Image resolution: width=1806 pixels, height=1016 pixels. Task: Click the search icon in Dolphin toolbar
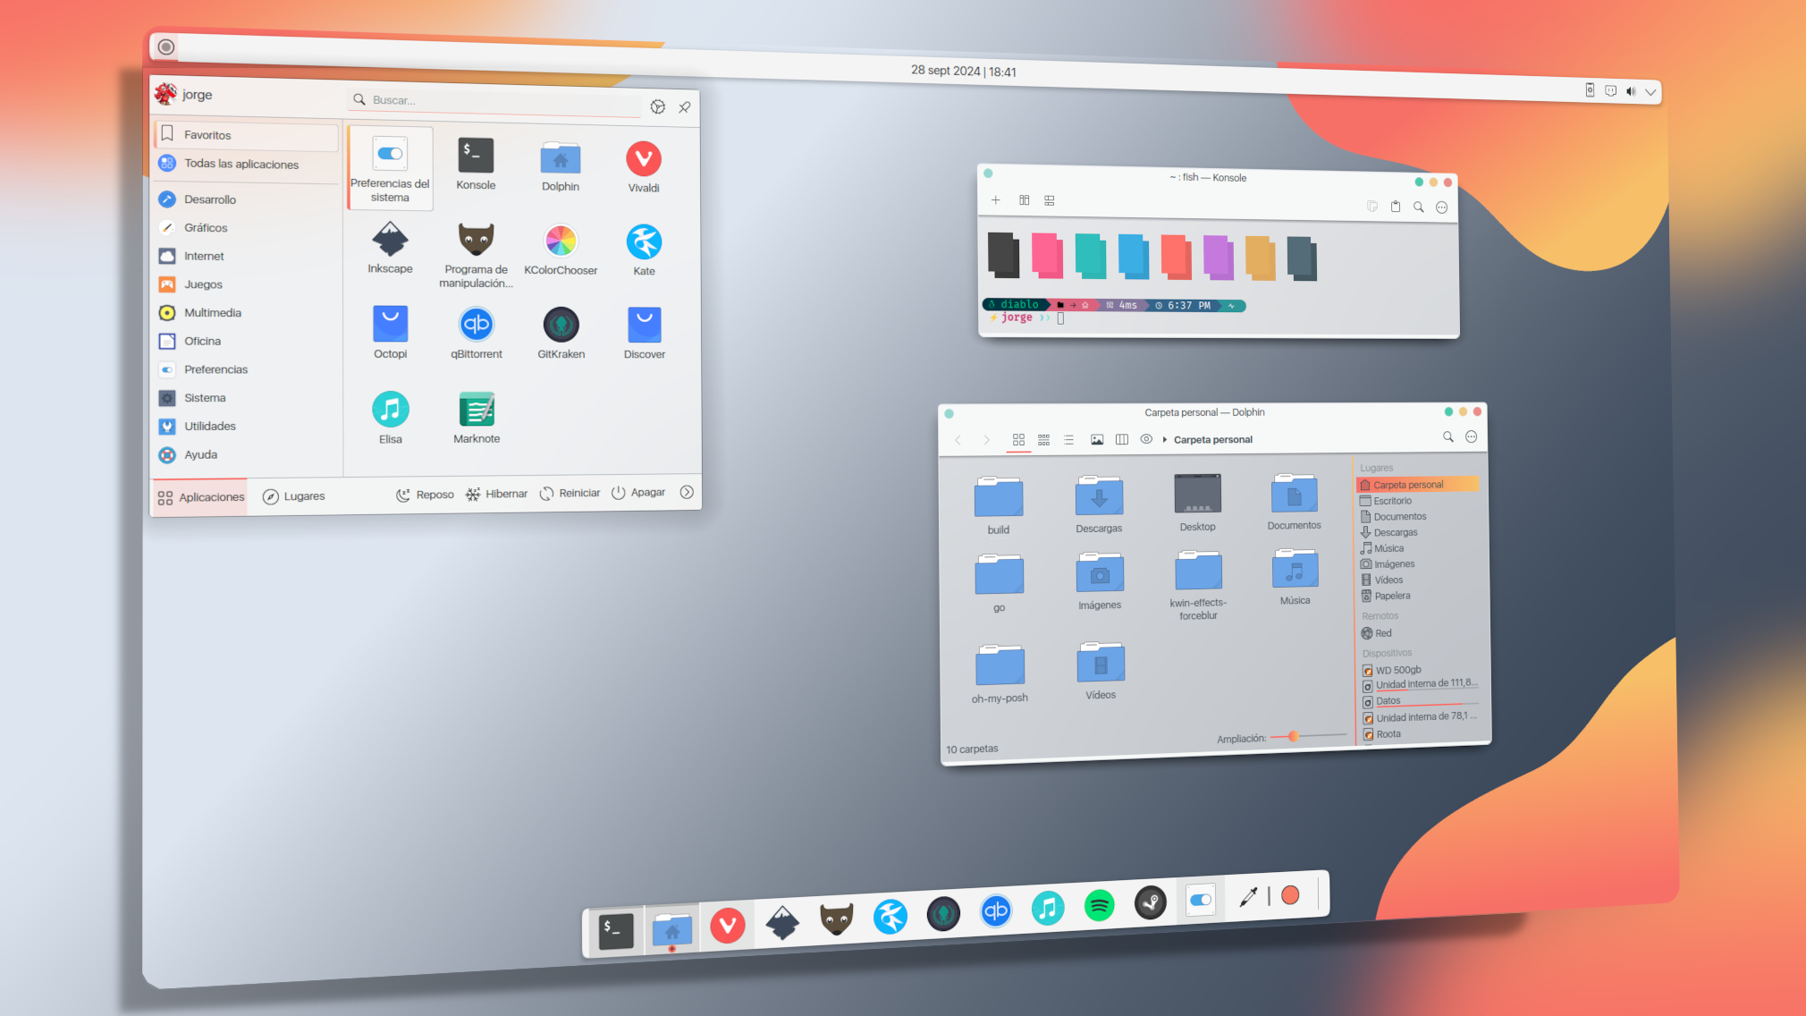(x=1448, y=436)
